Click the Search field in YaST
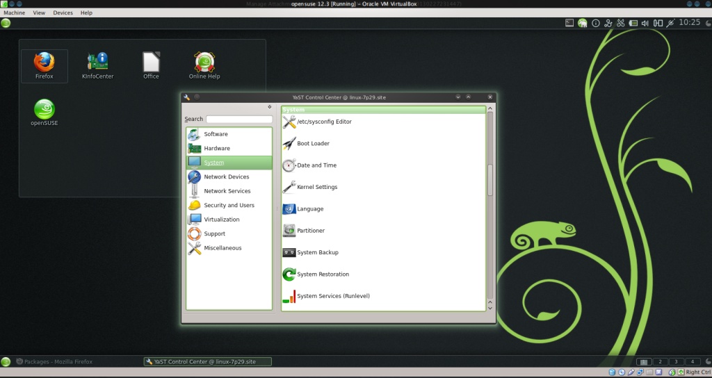Screen dimensions: 712x378 (x=238, y=119)
